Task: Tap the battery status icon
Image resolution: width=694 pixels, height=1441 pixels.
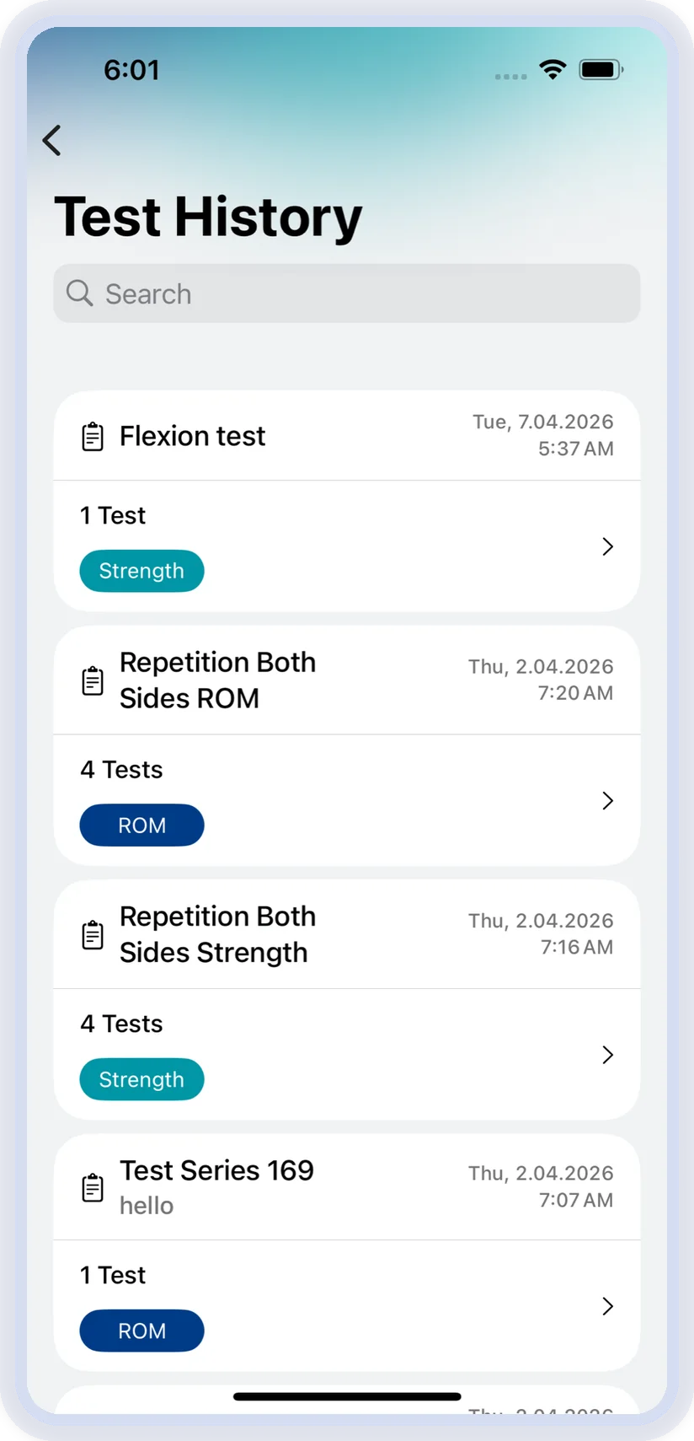Action: [601, 69]
